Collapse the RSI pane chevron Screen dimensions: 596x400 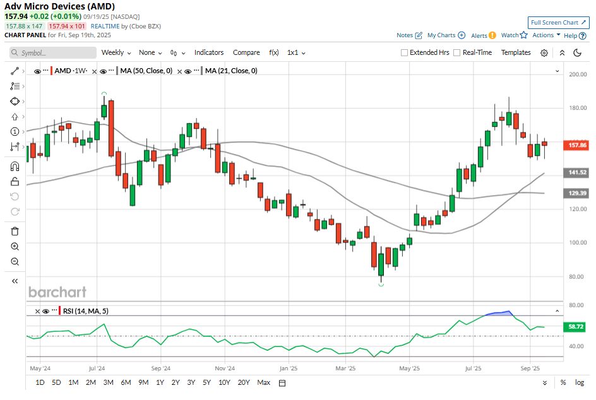pos(557,311)
